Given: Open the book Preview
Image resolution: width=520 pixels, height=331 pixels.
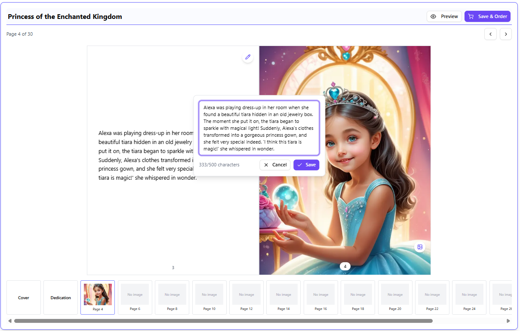Looking at the screenshot, I should coord(444,16).
